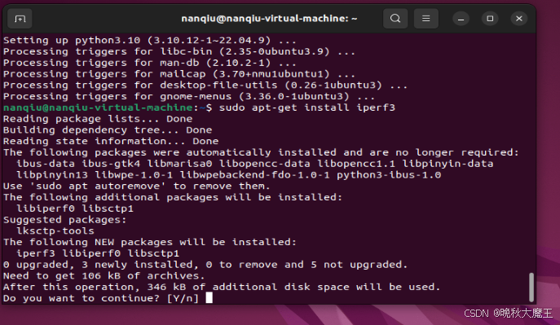Click the iperf3 libiperf0 libsctp1 package line

point(98,253)
